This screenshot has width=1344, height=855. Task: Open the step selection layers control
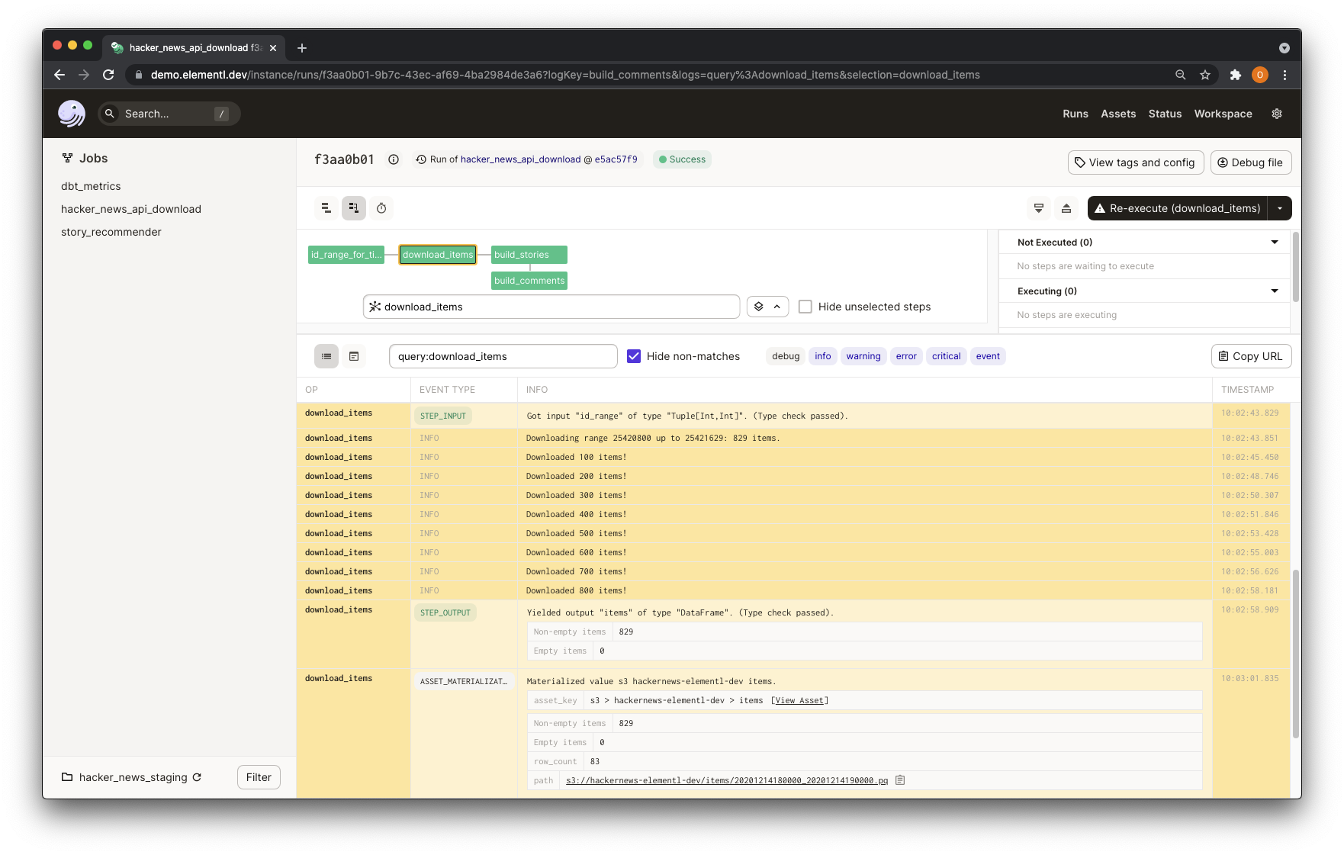[767, 307]
